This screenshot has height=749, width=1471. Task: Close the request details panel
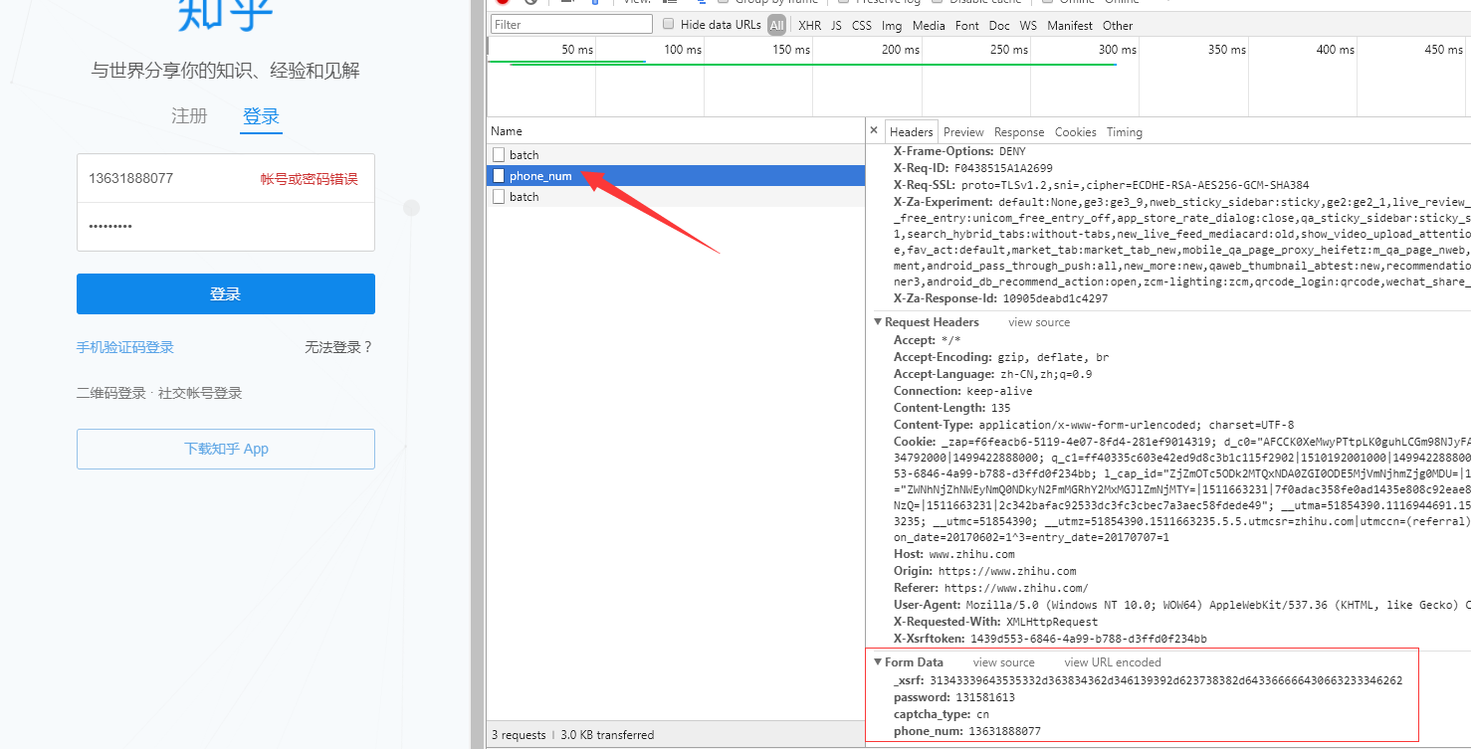coord(874,131)
